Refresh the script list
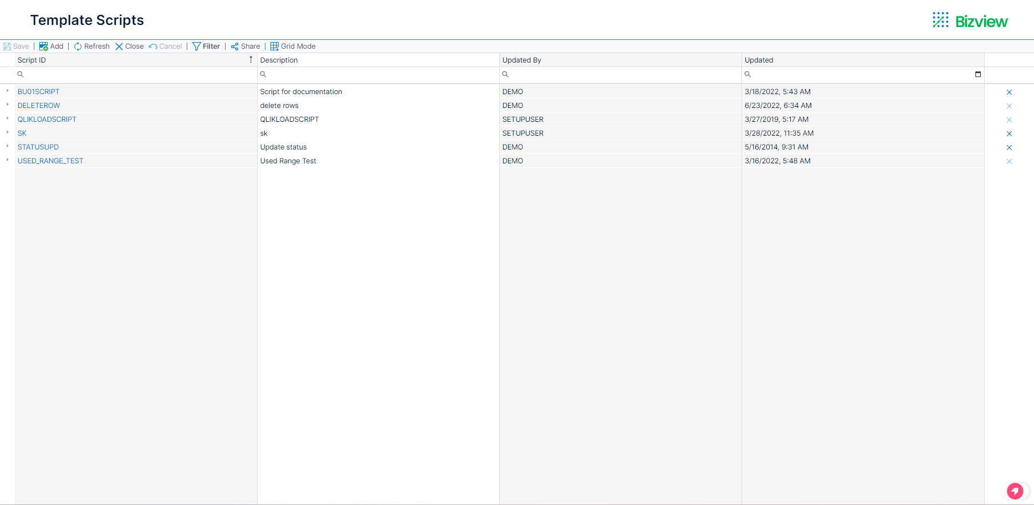Image resolution: width=1034 pixels, height=505 pixels. (x=92, y=47)
